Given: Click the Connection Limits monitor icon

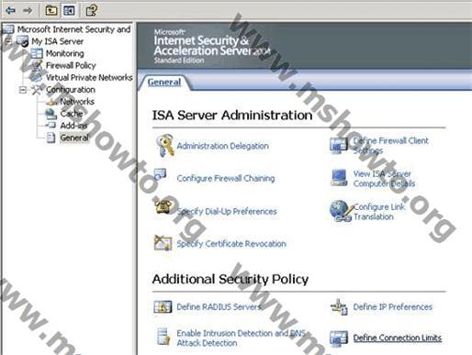Looking at the screenshot, I should (339, 338).
